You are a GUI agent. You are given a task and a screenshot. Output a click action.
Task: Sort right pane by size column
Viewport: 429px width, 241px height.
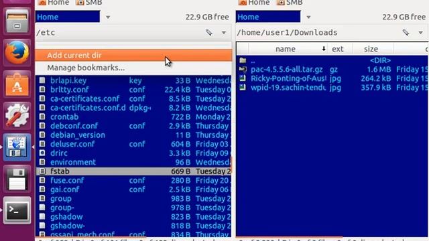(373, 49)
